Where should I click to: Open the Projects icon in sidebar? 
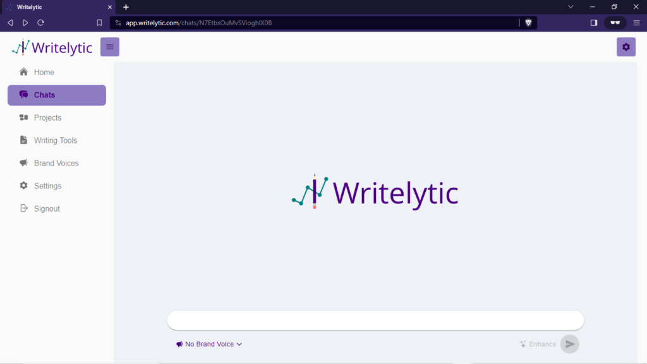[x=24, y=118]
